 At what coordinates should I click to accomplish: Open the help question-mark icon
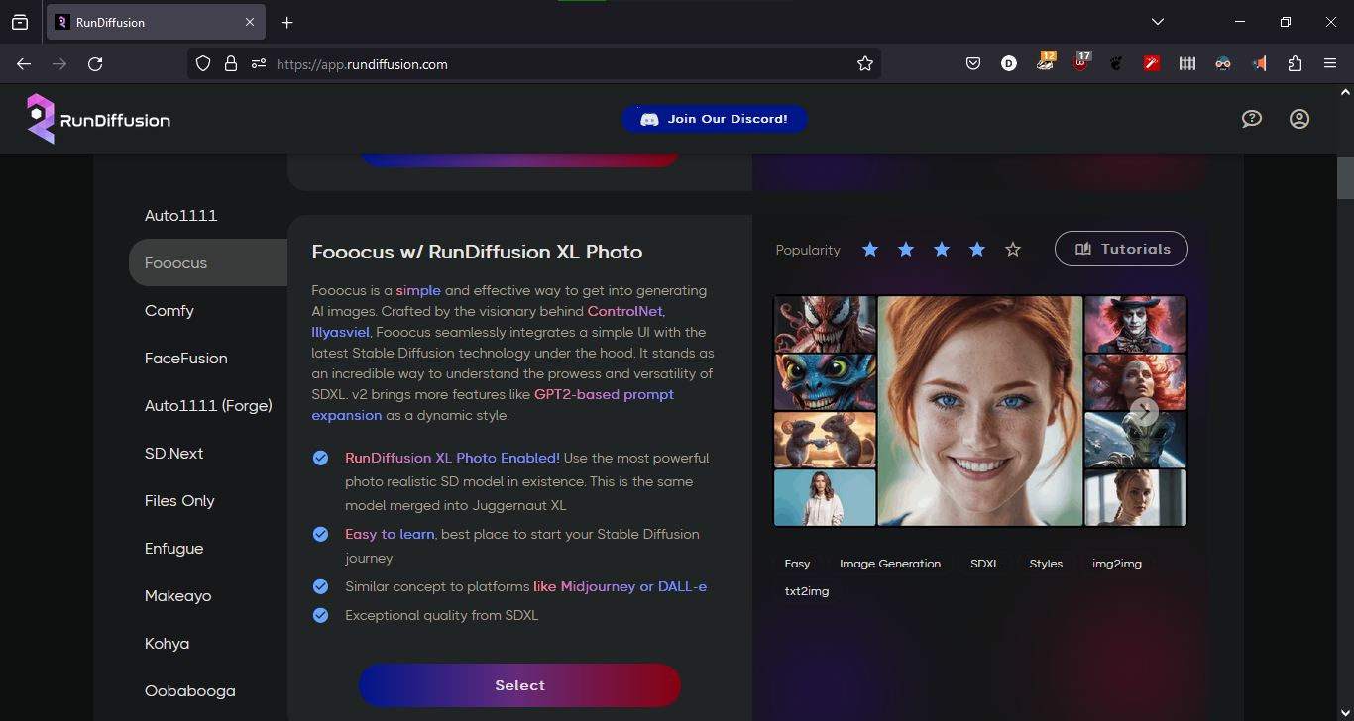1252,119
